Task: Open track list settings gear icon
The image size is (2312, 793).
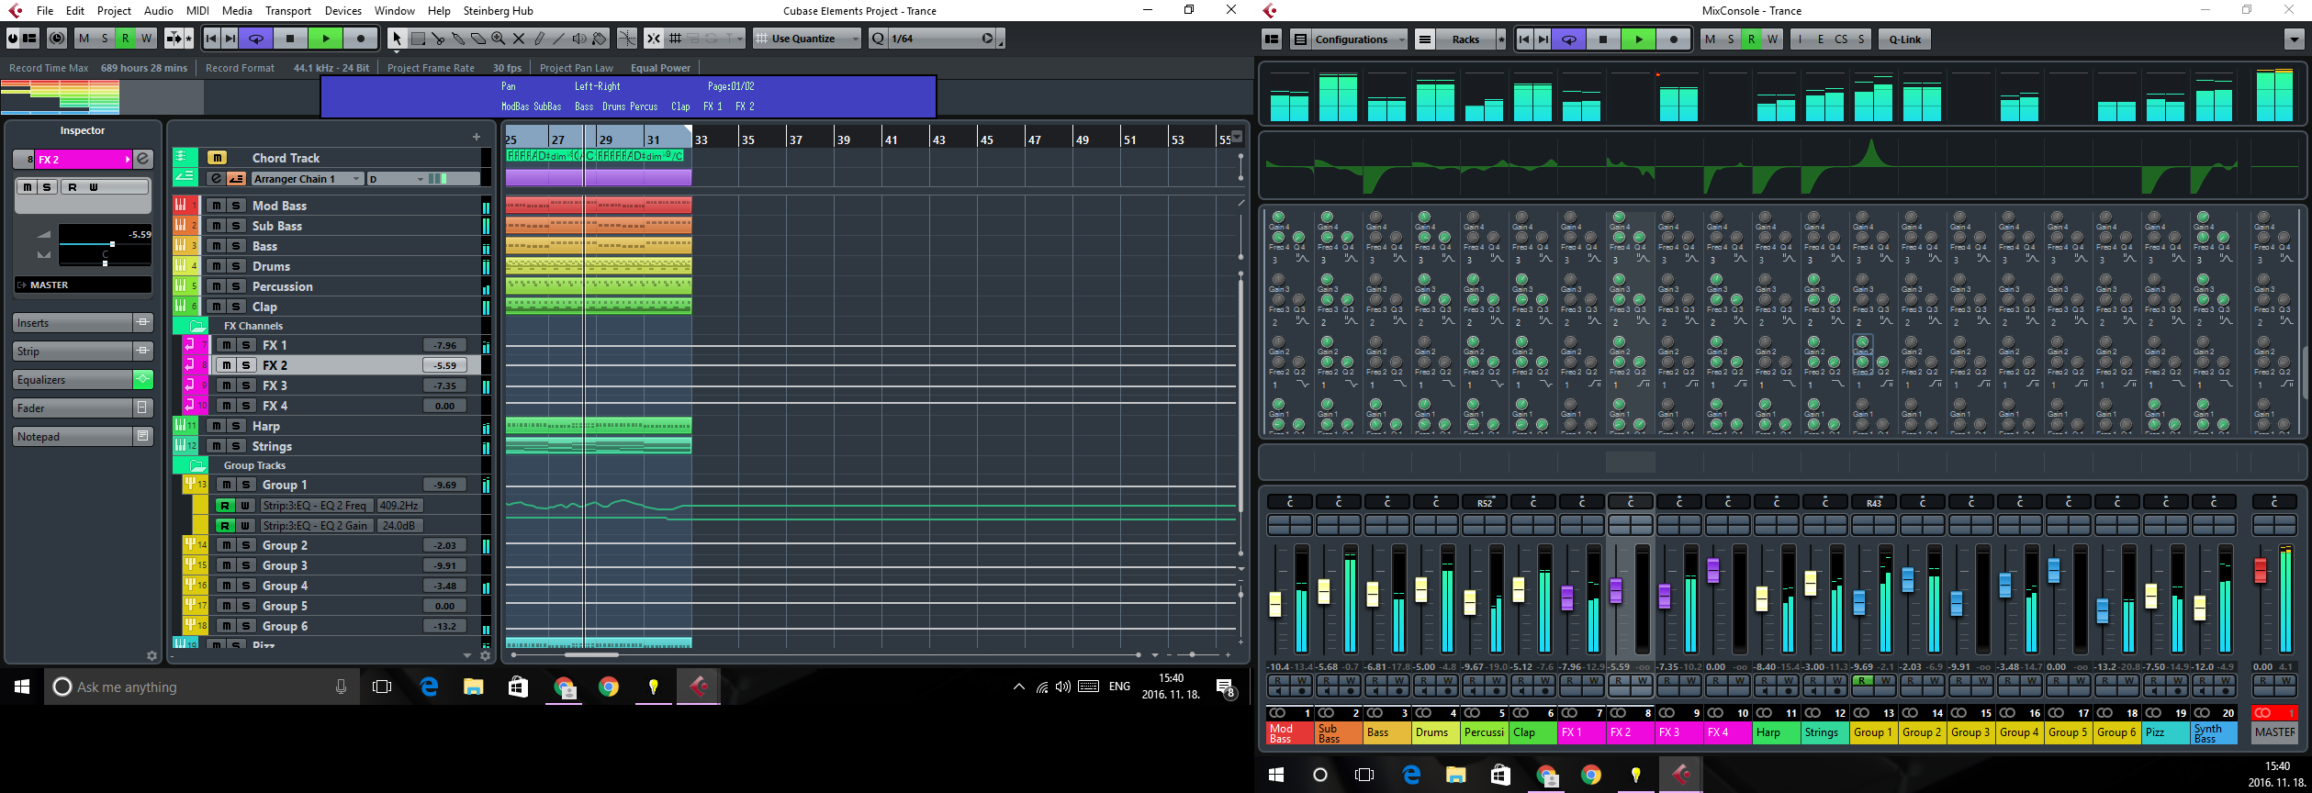Action: (486, 655)
